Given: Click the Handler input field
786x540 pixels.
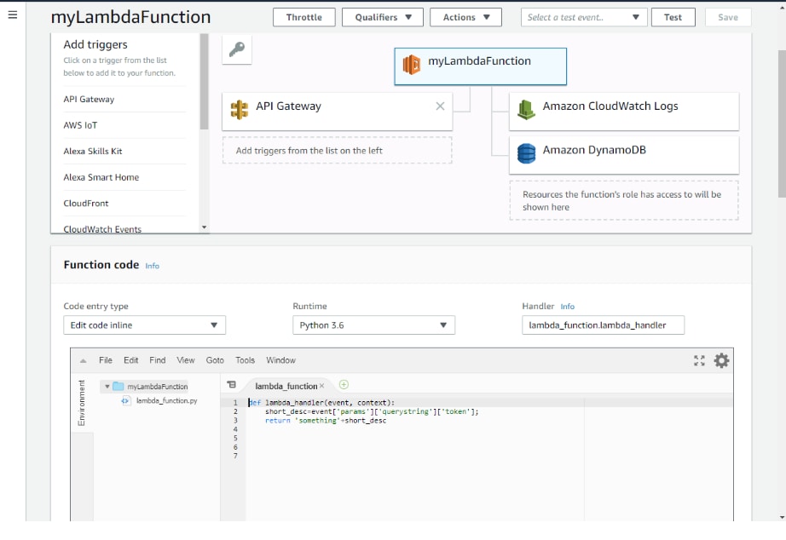Looking at the screenshot, I should point(603,325).
